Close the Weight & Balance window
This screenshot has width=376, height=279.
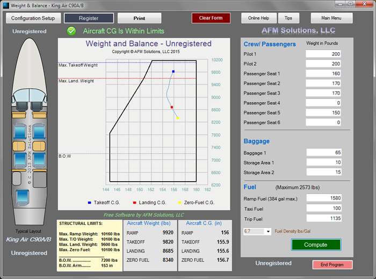pyautogui.click(x=365, y=4)
